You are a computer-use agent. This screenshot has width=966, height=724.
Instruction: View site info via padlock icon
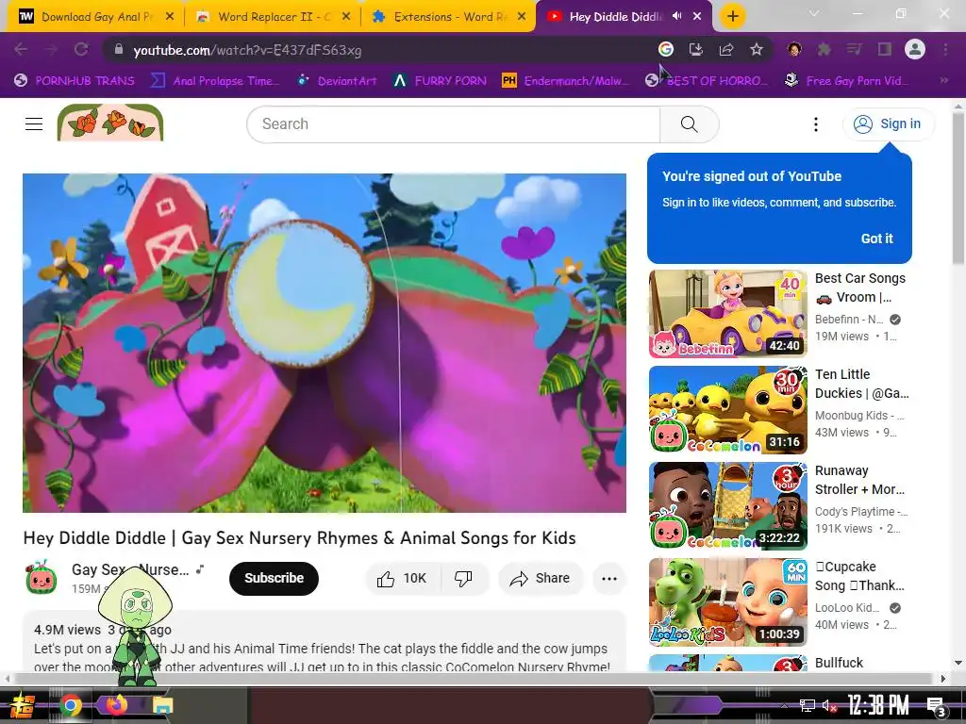click(x=119, y=50)
